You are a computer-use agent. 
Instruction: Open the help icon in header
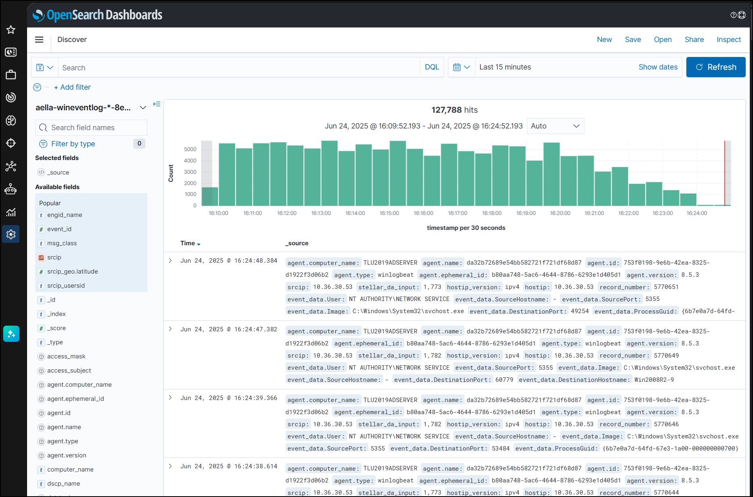point(733,15)
